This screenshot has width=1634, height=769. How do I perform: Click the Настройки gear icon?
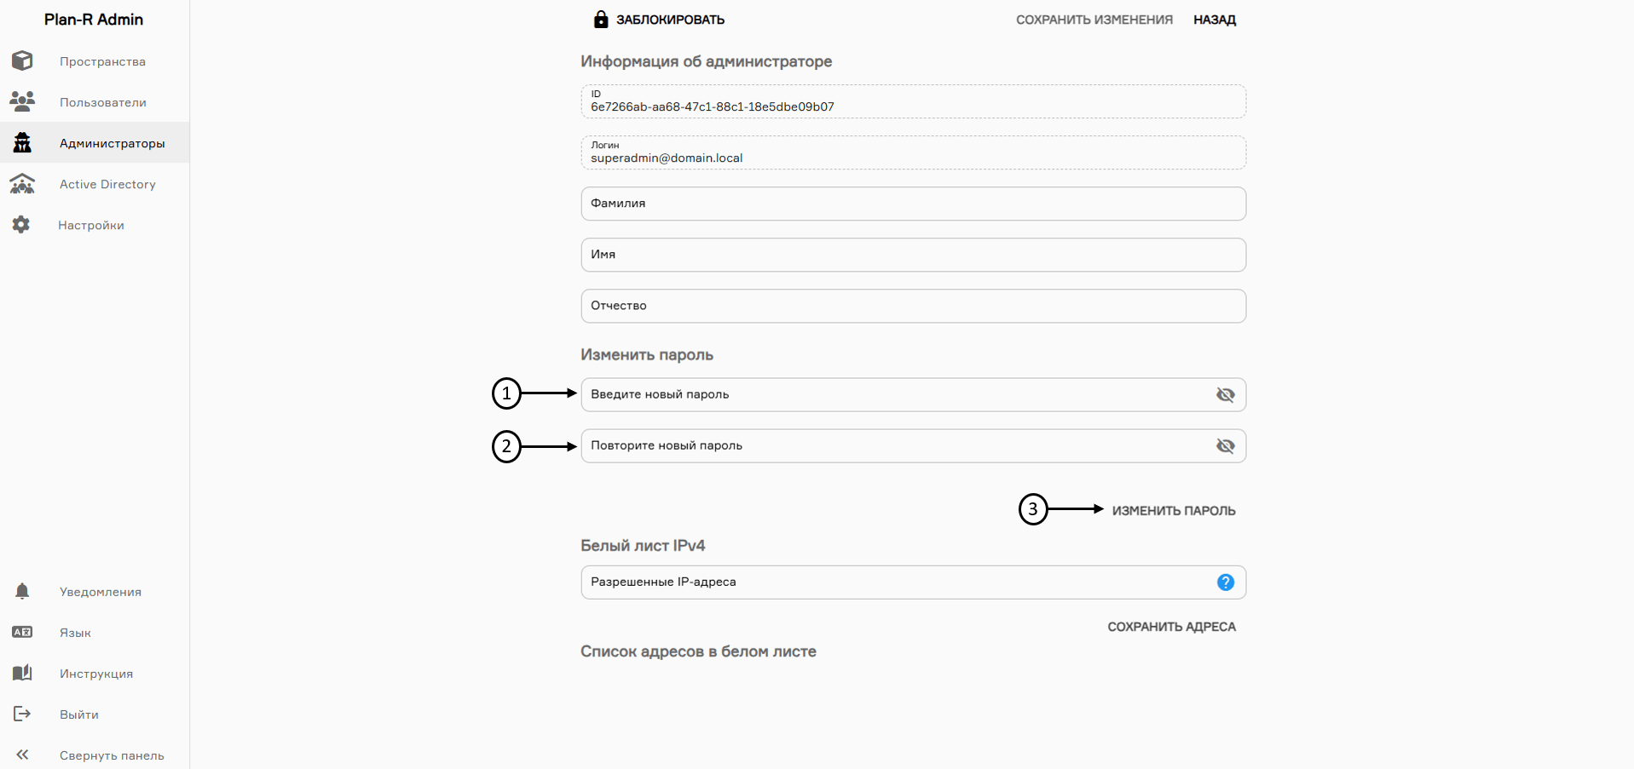click(21, 224)
